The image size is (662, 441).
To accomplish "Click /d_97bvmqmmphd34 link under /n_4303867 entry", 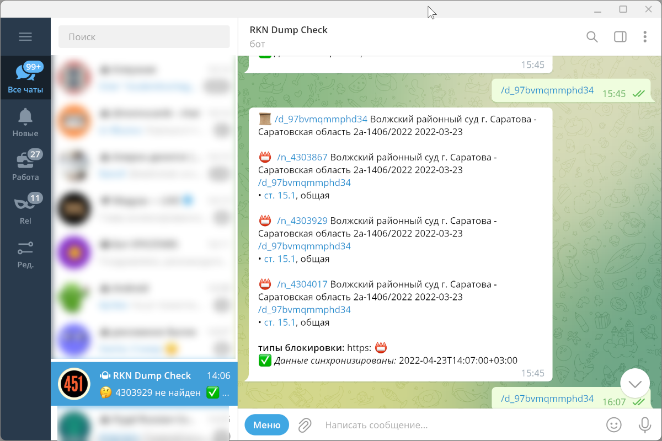I will coord(305,182).
